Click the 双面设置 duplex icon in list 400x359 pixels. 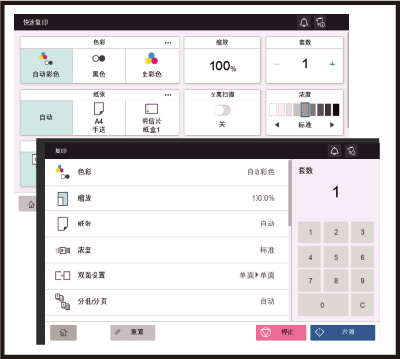point(62,276)
